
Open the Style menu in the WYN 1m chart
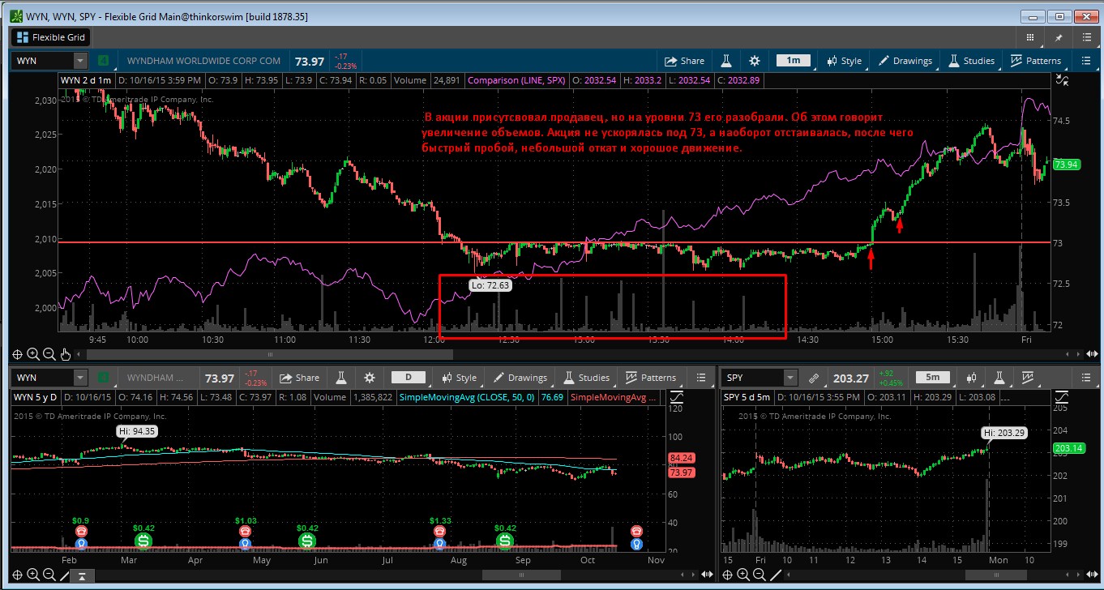845,61
